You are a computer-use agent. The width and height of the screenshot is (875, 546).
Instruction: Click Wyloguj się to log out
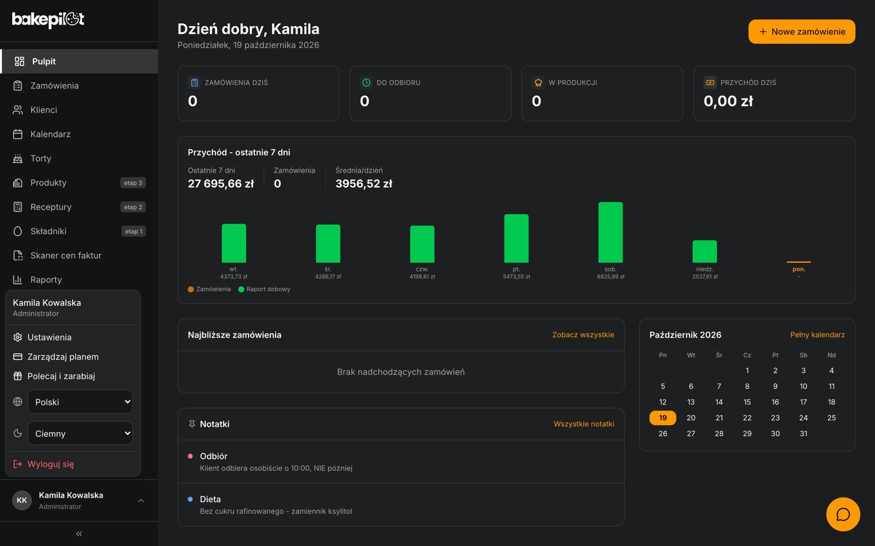(x=73, y=464)
